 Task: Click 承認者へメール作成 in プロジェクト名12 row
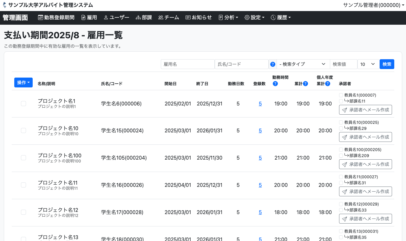[x=365, y=219]
